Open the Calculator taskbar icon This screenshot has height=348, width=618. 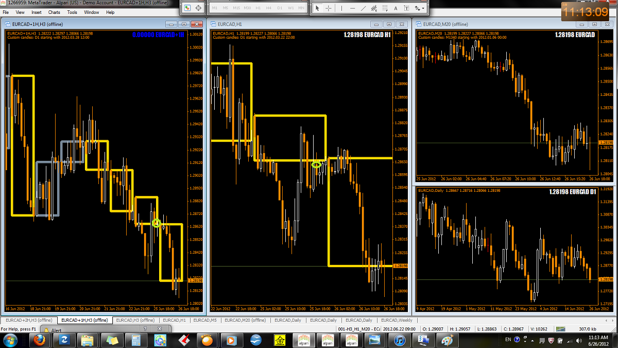coord(136,340)
